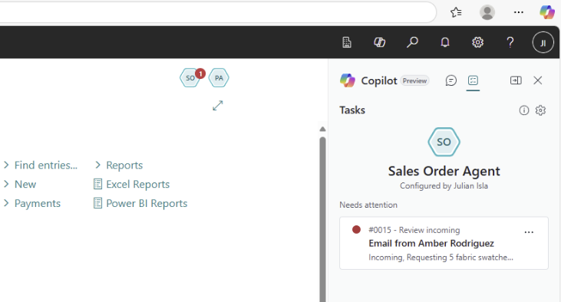561x302 pixels.
Task: Toggle the Copilot pane from the header
Action: [379, 42]
